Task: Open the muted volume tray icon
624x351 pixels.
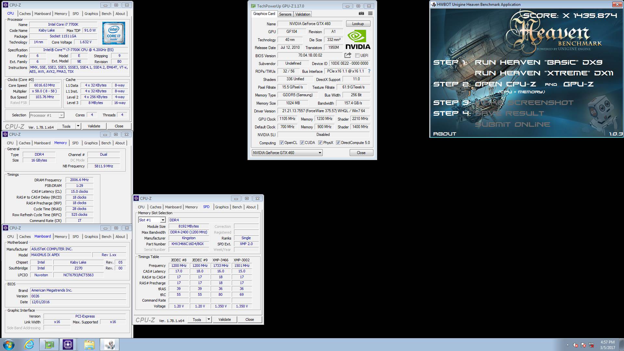Action: click(576, 345)
